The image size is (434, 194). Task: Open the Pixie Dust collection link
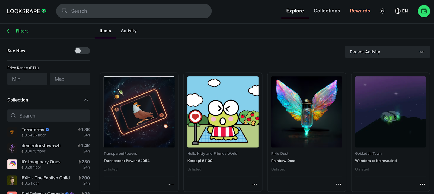[x=280, y=154]
